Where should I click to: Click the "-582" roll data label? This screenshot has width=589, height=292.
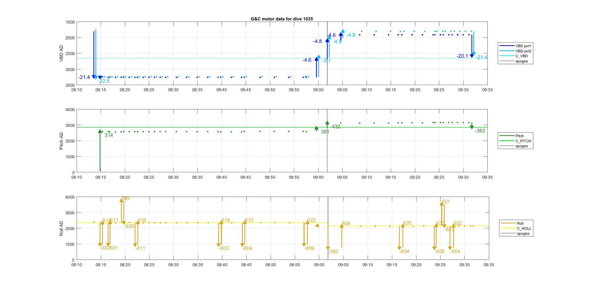tap(333, 252)
